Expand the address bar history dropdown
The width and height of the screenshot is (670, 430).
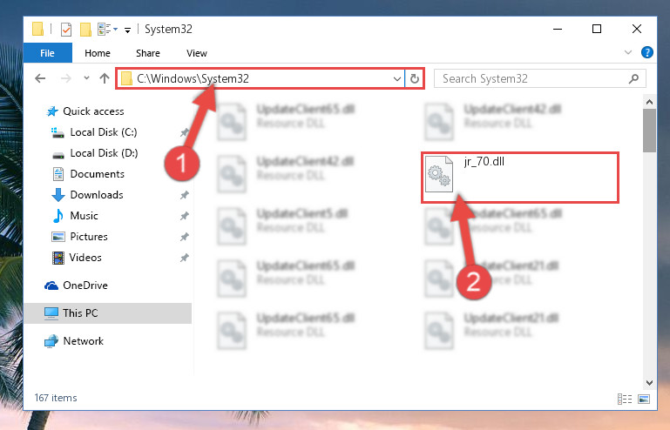tap(397, 78)
